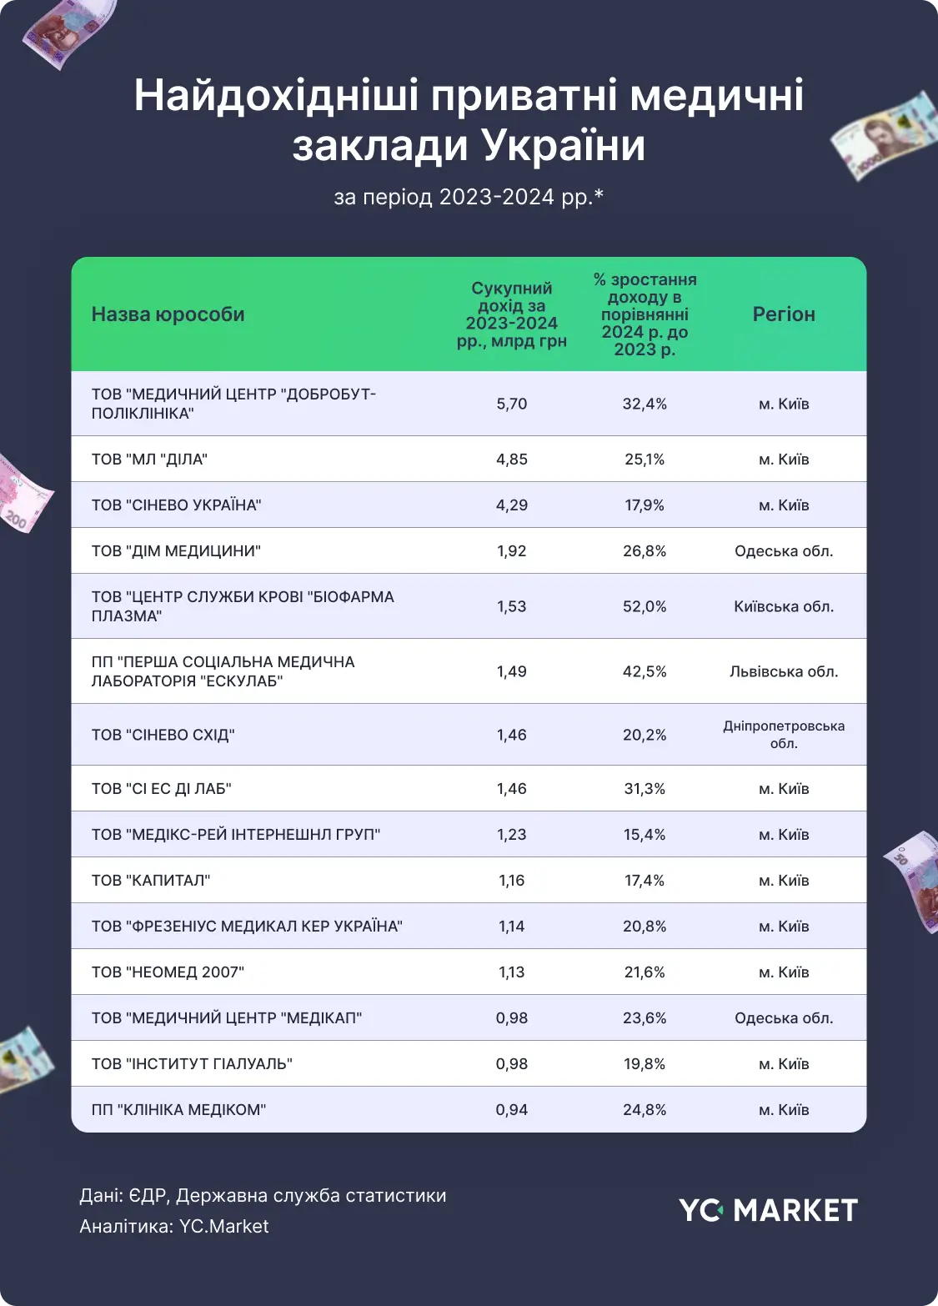Image resolution: width=938 pixels, height=1306 pixels.
Task: Click the 'Львівська обл.' region cell
Action: pyautogui.click(x=784, y=671)
